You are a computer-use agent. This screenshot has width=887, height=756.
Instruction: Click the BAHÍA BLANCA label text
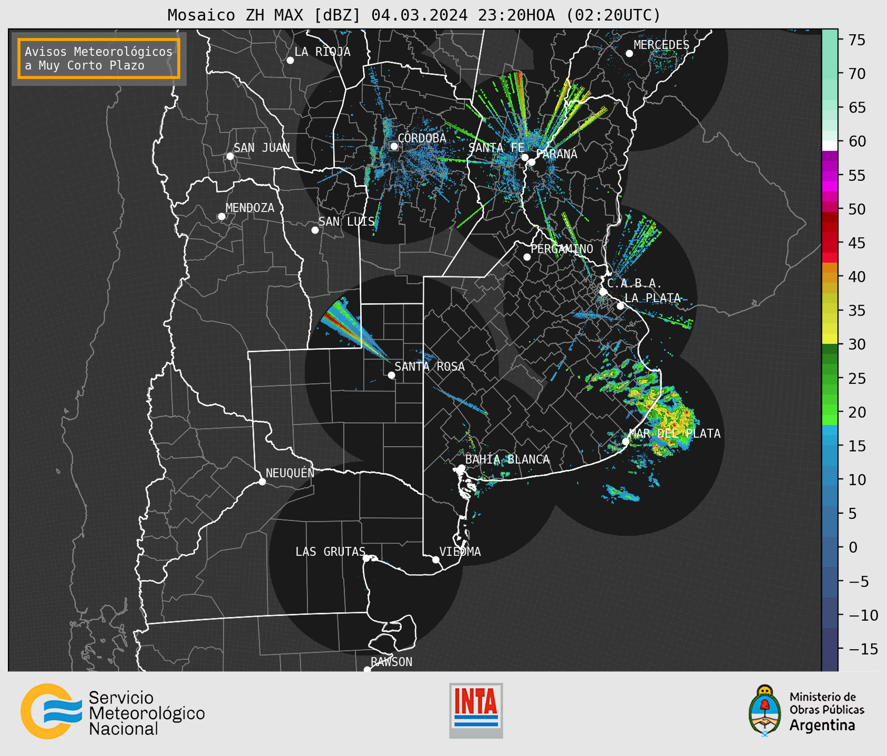(507, 459)
